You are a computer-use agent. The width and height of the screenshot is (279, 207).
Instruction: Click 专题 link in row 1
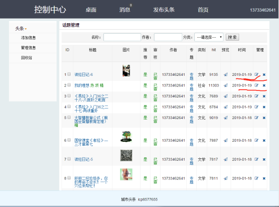coord(191,76)
